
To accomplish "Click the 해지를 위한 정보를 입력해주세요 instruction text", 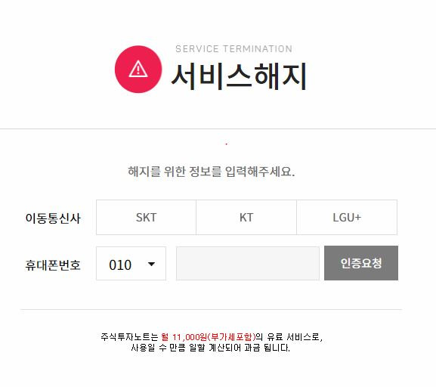I will point(212,172).
